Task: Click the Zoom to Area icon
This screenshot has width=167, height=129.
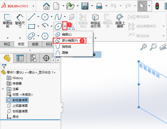Action: (x=153, y=47)
